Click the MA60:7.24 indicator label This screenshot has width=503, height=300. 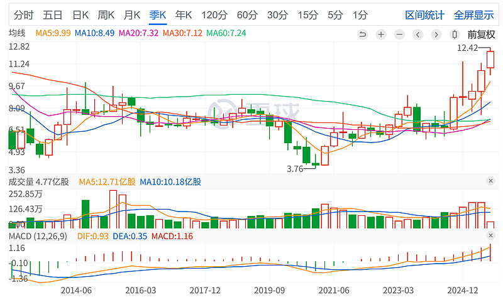point(226,33)
